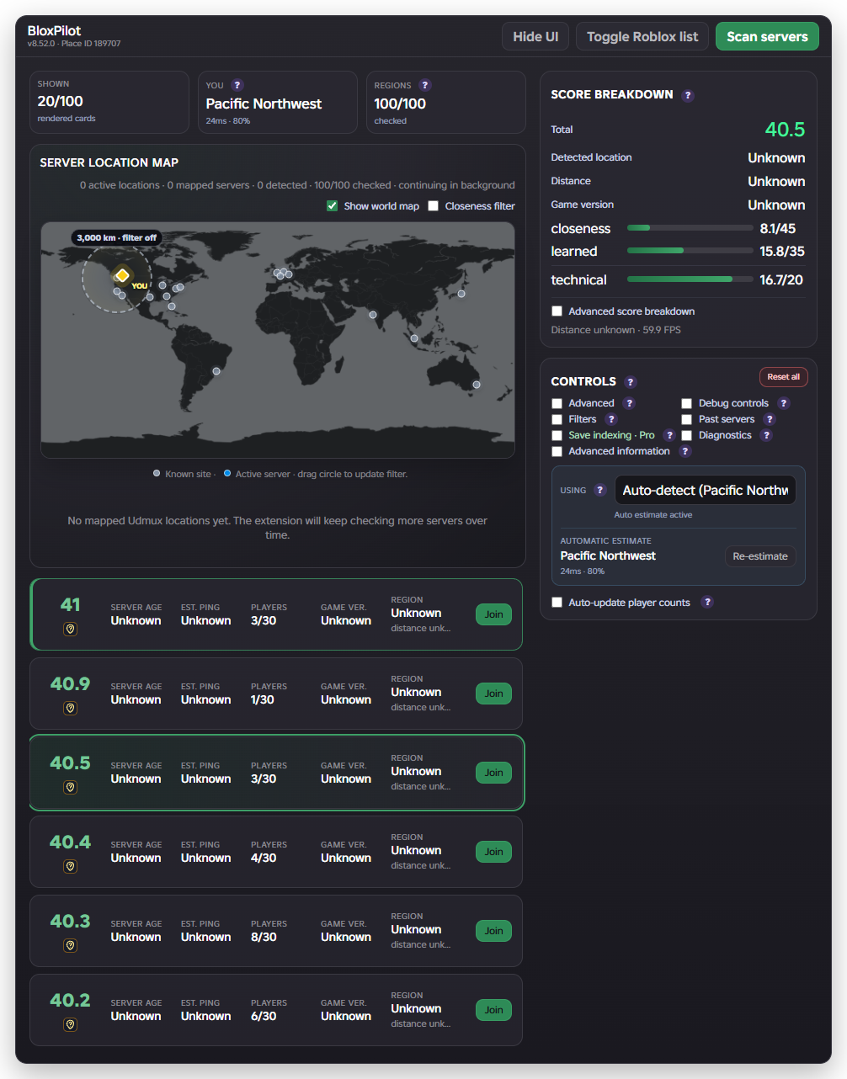Enable the Closeness filter checkbox

434,205
